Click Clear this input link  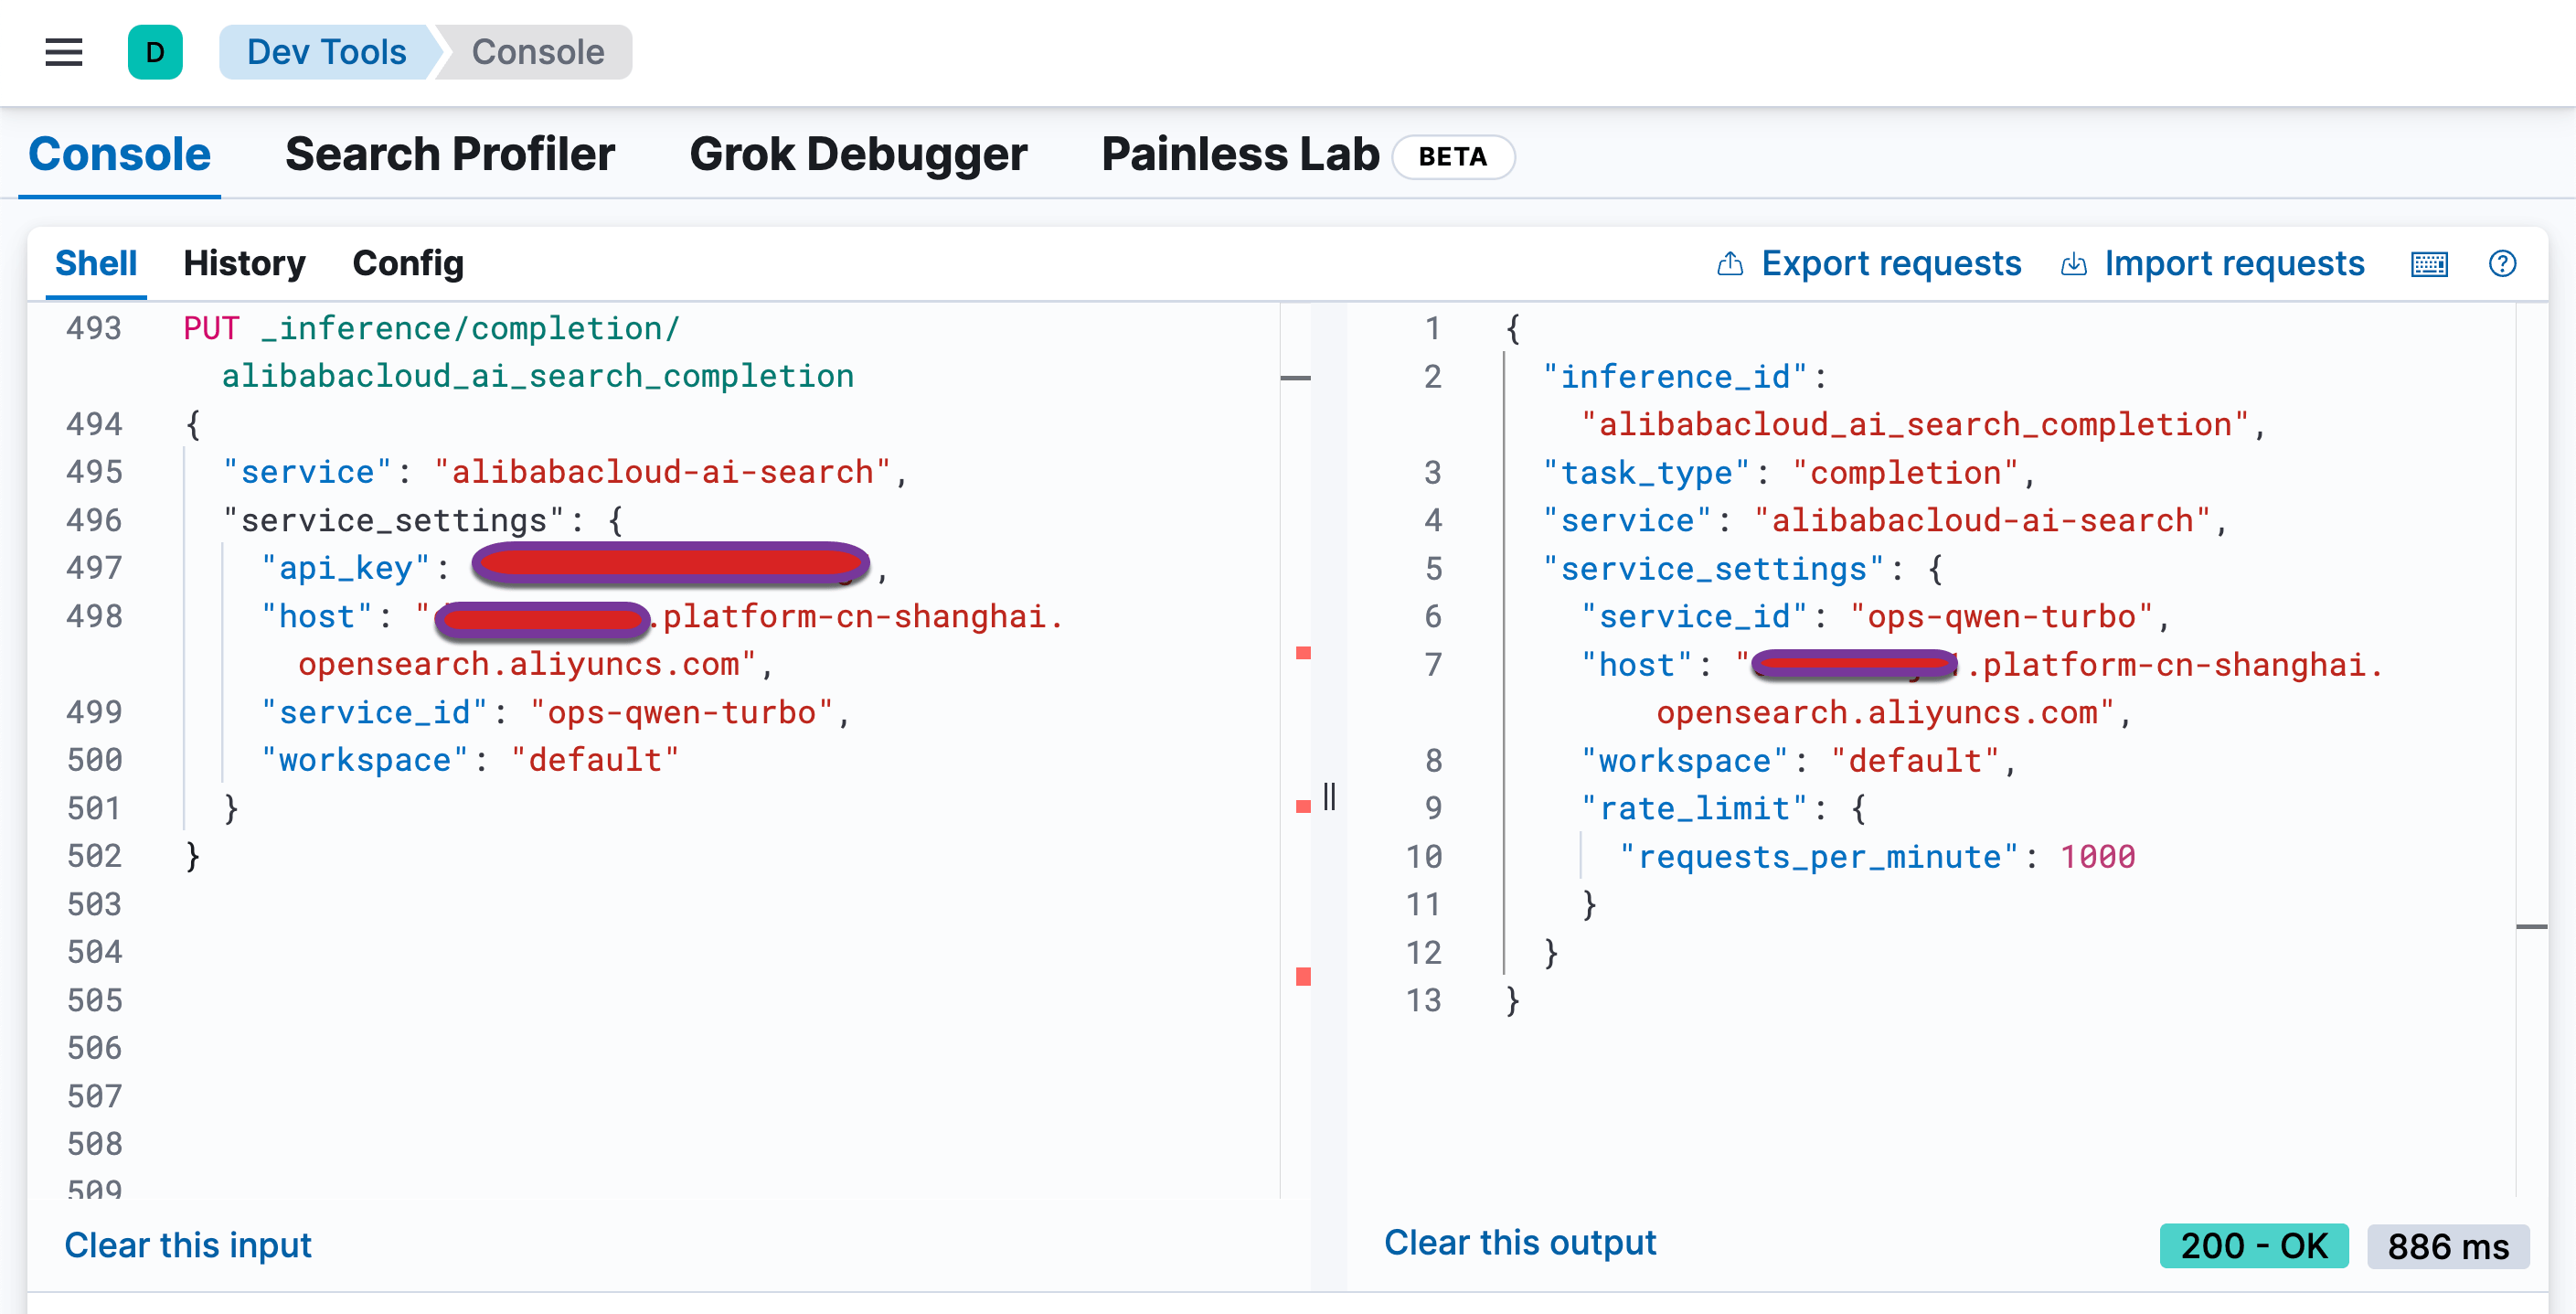(188, 1245)
